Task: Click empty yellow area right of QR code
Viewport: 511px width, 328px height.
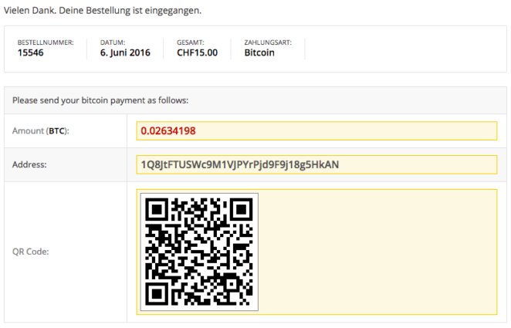Action: [378, 252]
